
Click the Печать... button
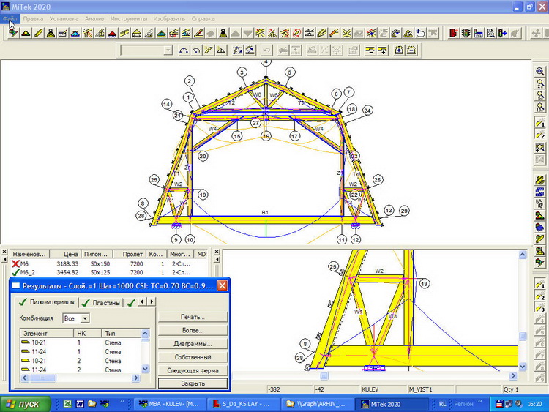193,317
